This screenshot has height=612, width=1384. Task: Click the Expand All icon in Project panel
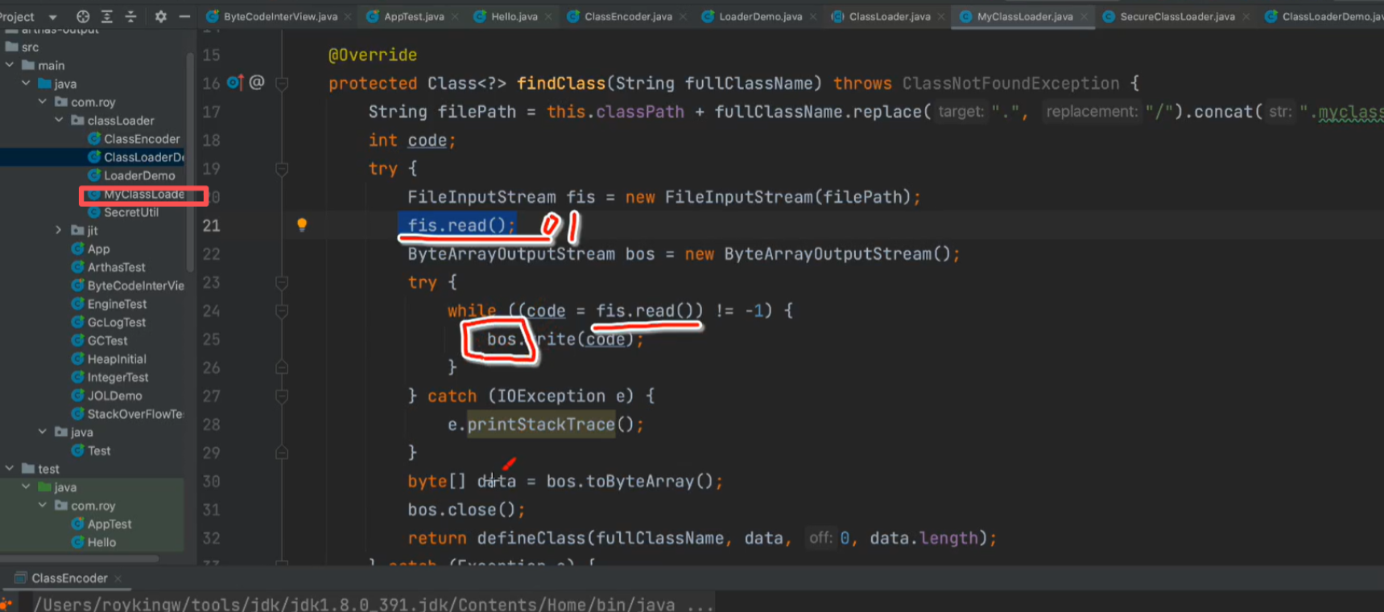tap(106, 16)
